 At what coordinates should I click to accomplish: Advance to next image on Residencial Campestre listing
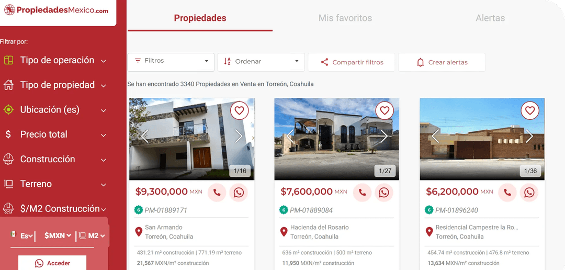[x=529, y=136]
